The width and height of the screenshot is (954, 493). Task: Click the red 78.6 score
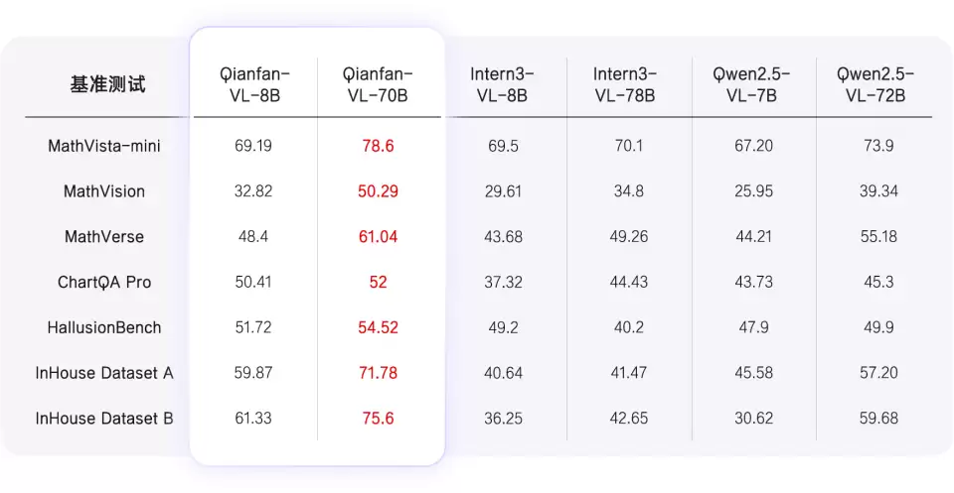pyautogui.click(x=378, y=146)
